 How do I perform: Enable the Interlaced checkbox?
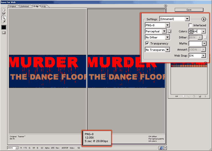pos(190,25)
